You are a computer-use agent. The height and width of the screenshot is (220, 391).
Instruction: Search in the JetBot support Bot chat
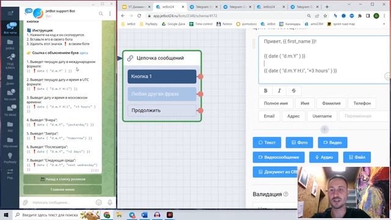click(x=101, y=13)
